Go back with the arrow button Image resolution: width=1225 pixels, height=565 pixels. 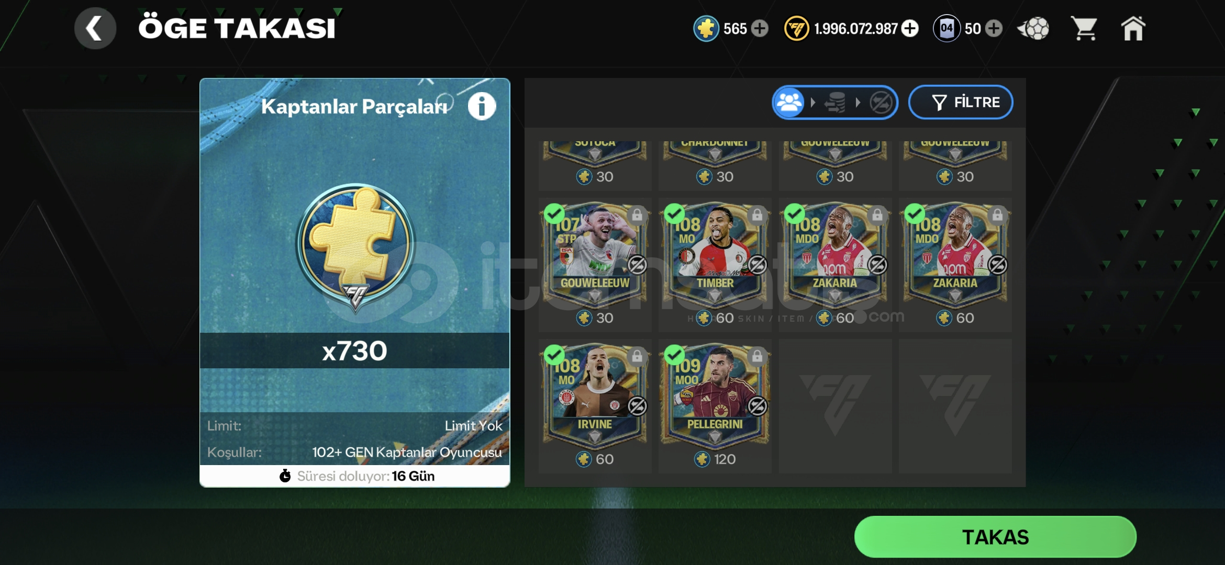click(x=95, y=28)
